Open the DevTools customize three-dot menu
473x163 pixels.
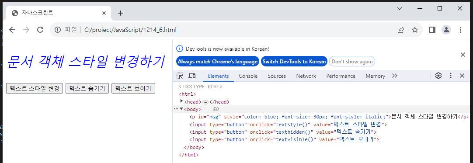click(451, 76)
